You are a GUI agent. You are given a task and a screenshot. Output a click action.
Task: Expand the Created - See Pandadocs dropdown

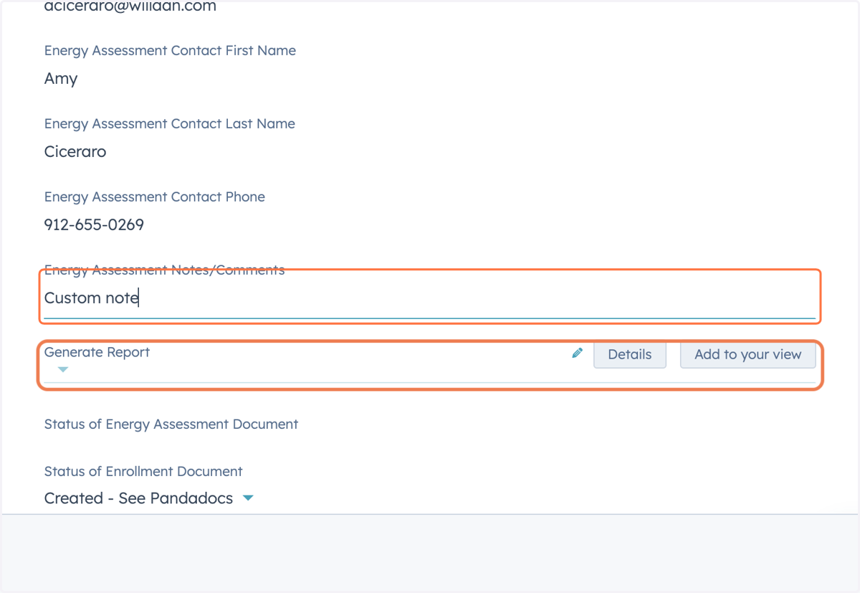coord(248,498)
